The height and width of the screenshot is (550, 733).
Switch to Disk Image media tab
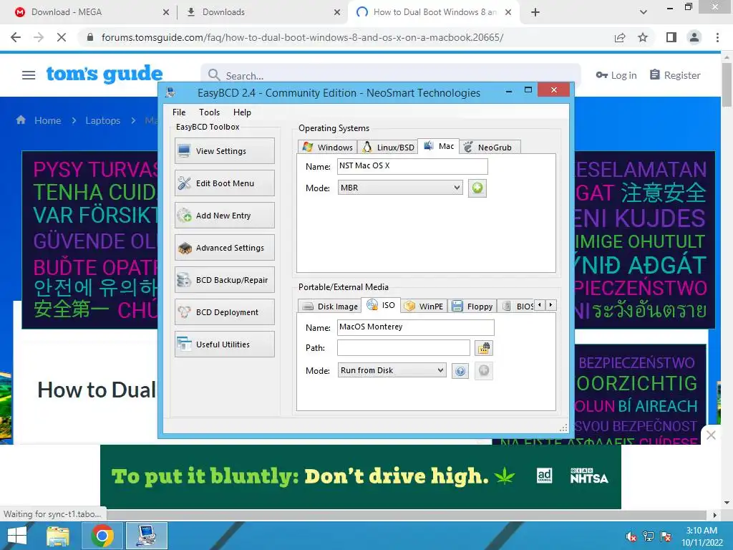[329, 307]
